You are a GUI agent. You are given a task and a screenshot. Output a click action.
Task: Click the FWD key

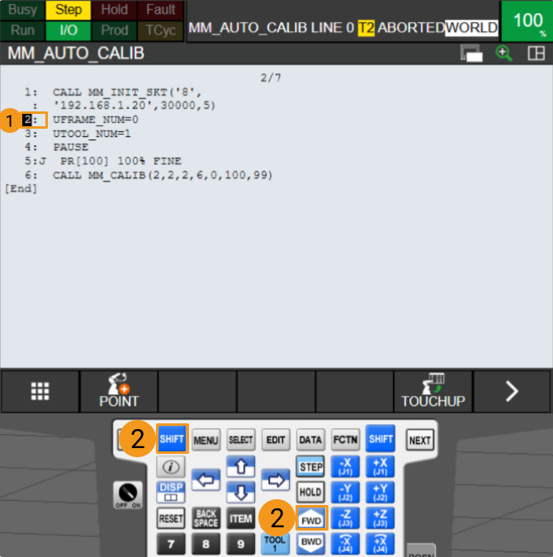[x=311, y=518]
